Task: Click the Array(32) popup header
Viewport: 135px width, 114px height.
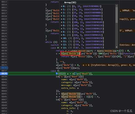Action: pos(70,2)
